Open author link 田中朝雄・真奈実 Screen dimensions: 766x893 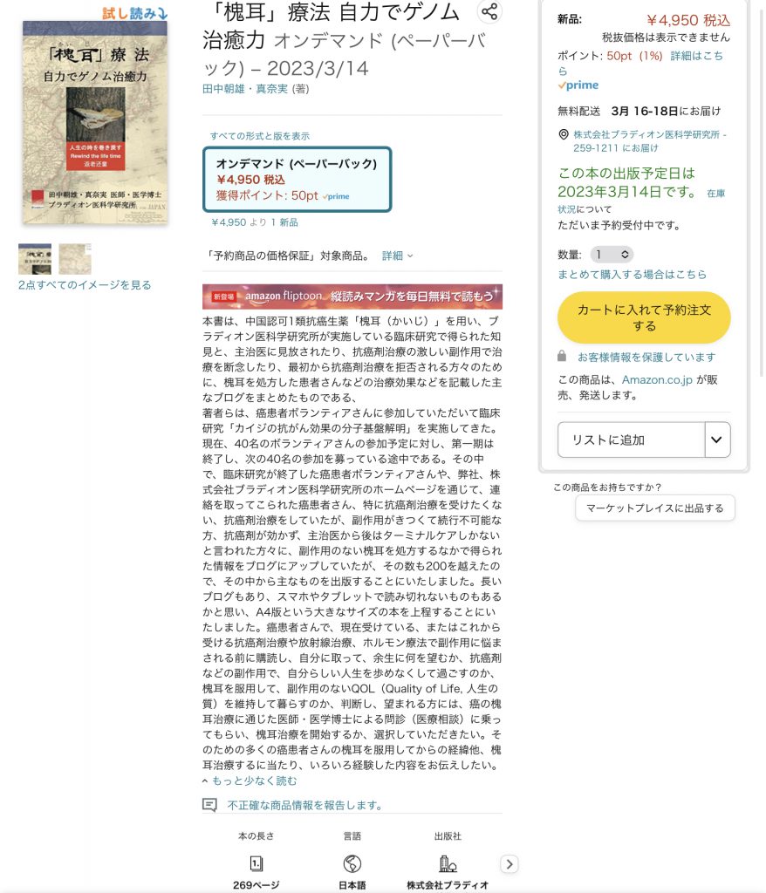click(245, 89)
